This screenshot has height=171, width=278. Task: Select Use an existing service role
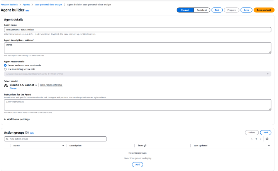5,69
